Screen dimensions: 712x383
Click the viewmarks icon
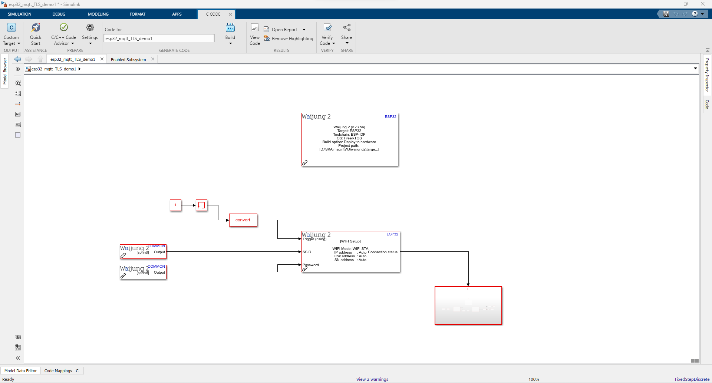point(18,347)
